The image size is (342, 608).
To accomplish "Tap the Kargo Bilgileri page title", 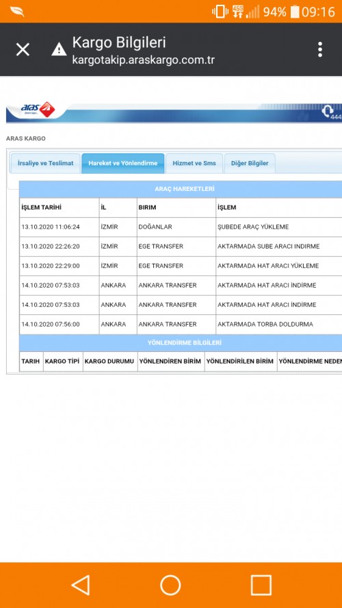I will (119, 42).
